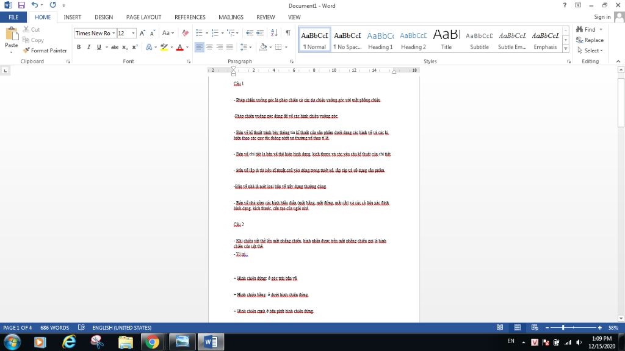Expand Numbering library dropdown

click(x=222, y=33)
